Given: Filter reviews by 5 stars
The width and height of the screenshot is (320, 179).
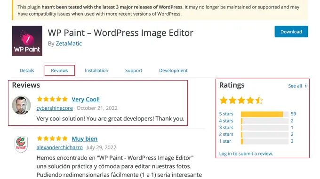Looking at the screenshot, I should click(226, 114).
